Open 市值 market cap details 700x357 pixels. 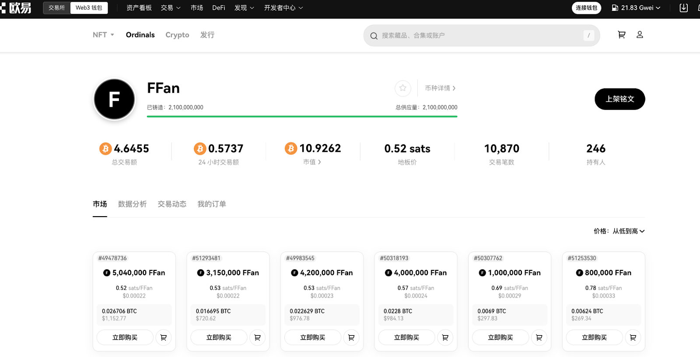(312, 162)
